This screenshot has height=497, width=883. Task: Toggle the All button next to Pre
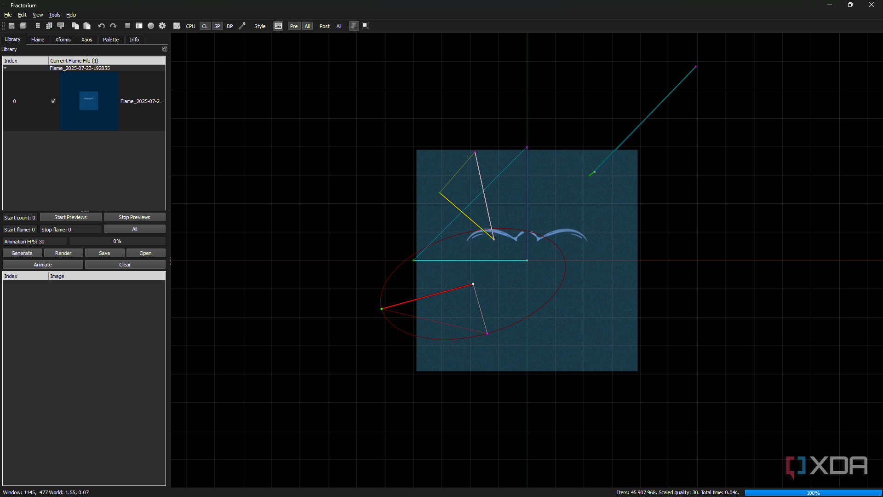(x=307, y=26)
